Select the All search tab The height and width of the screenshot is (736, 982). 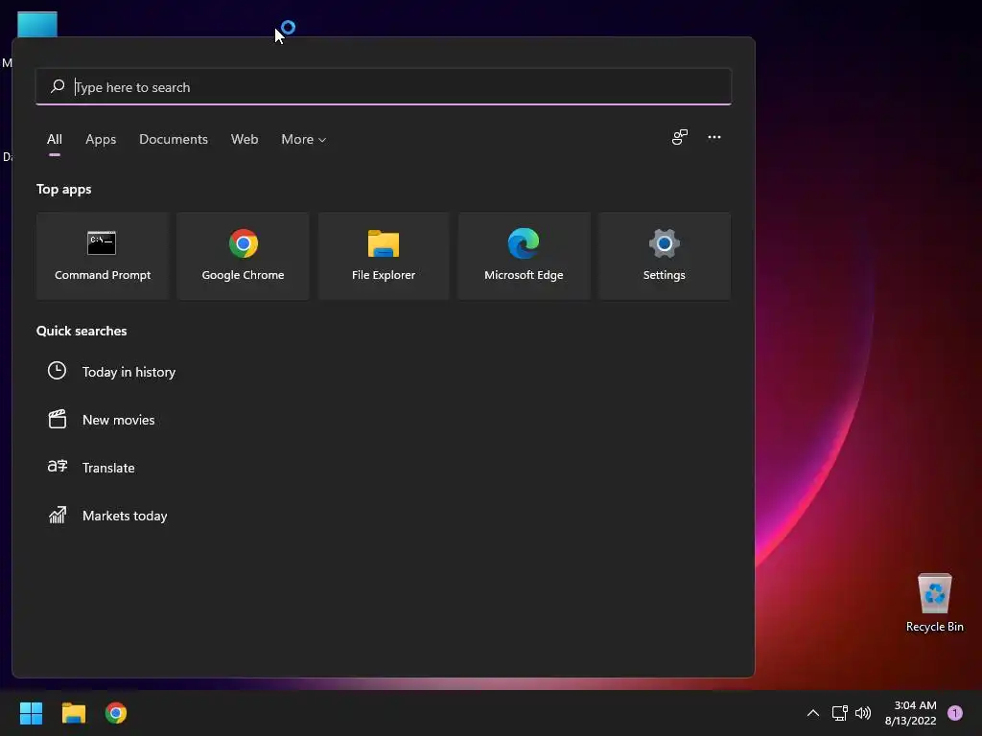tap(55, 140)
